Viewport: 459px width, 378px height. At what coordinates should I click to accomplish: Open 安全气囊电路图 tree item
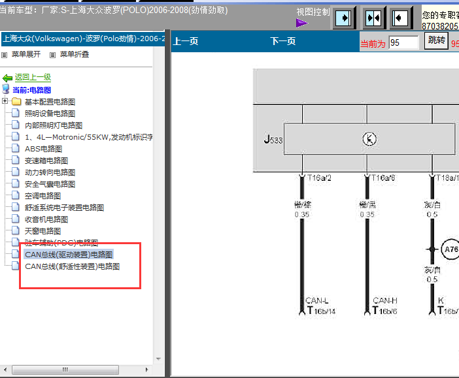pos(50,184)
